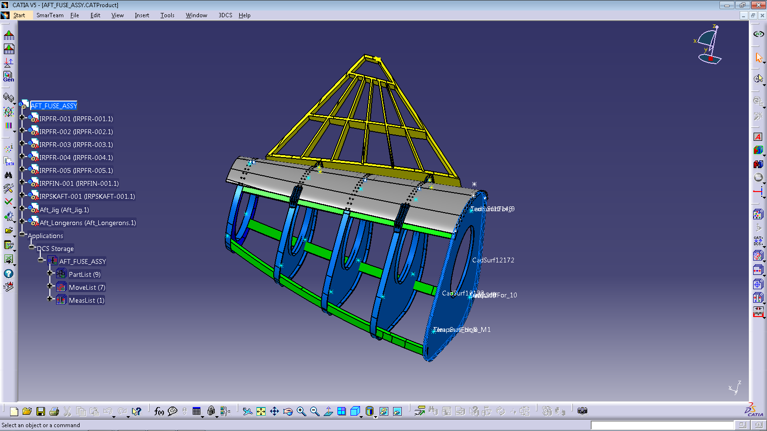Toggle Normal View orientation
Screen dimensions: 767x431
[x=328, y=410]
